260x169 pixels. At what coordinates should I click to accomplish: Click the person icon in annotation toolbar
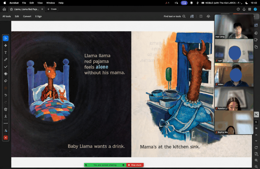click(x=6, y=130)
